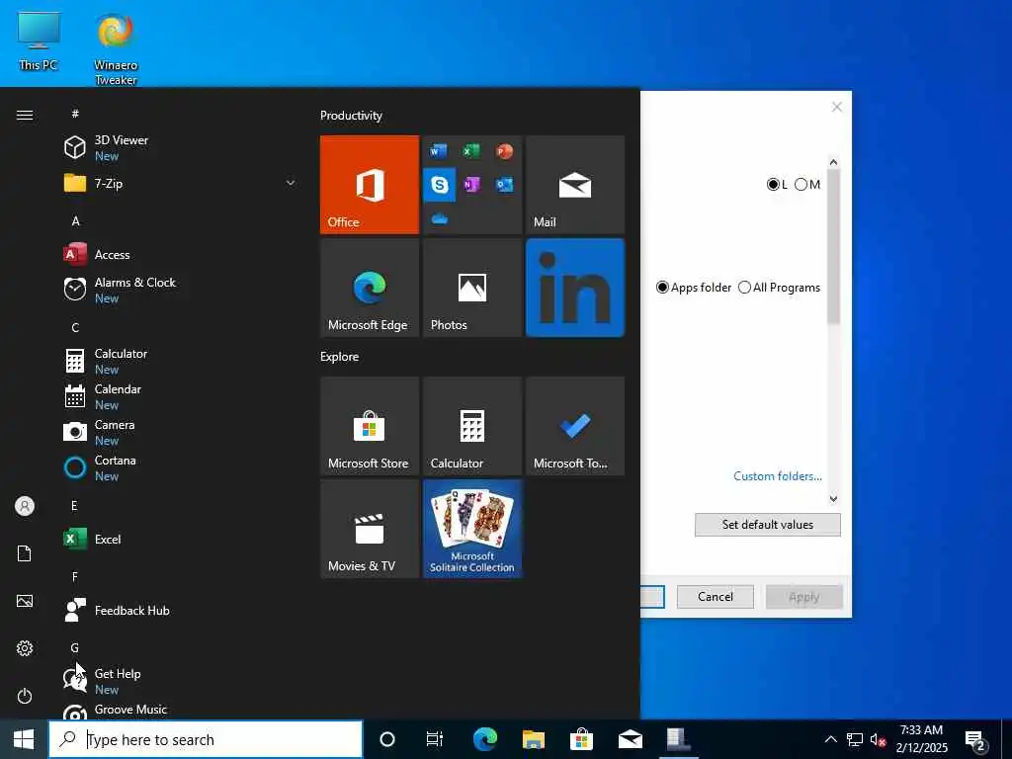Open Pictures from Start sidebar
The height and width of the screenshot is (759, 1012).
(25, 601)
